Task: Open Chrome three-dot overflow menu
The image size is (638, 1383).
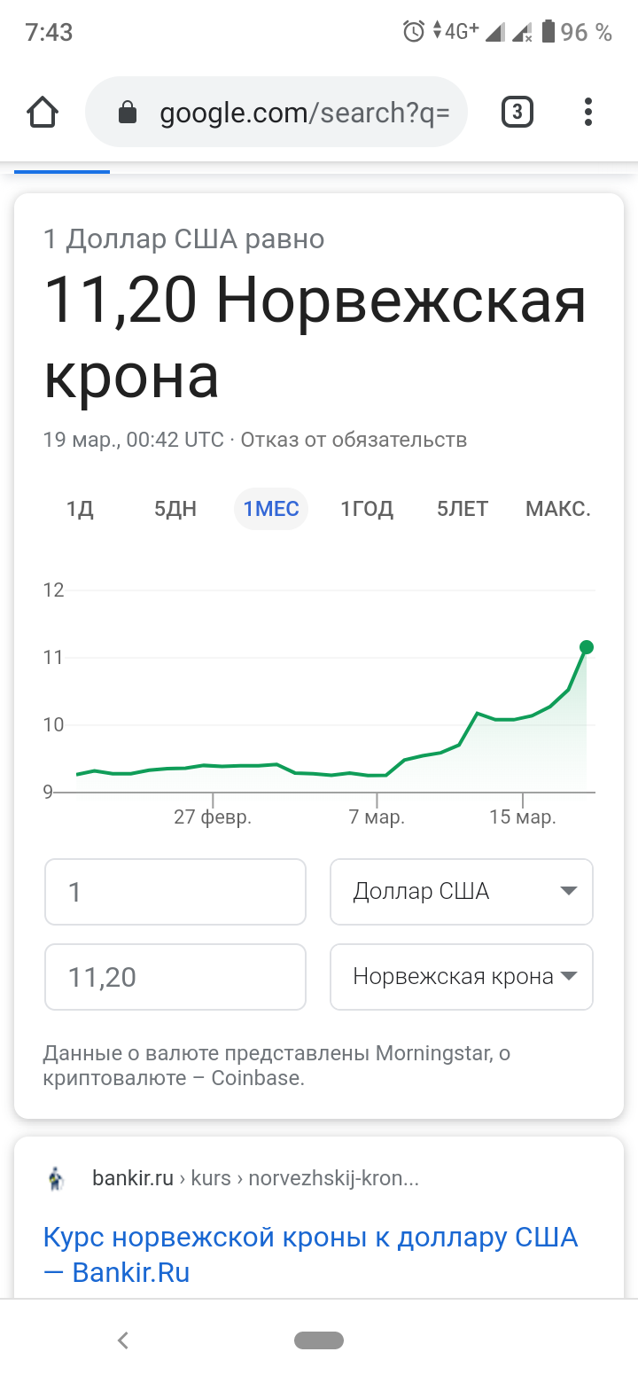Action: [587, 113]
